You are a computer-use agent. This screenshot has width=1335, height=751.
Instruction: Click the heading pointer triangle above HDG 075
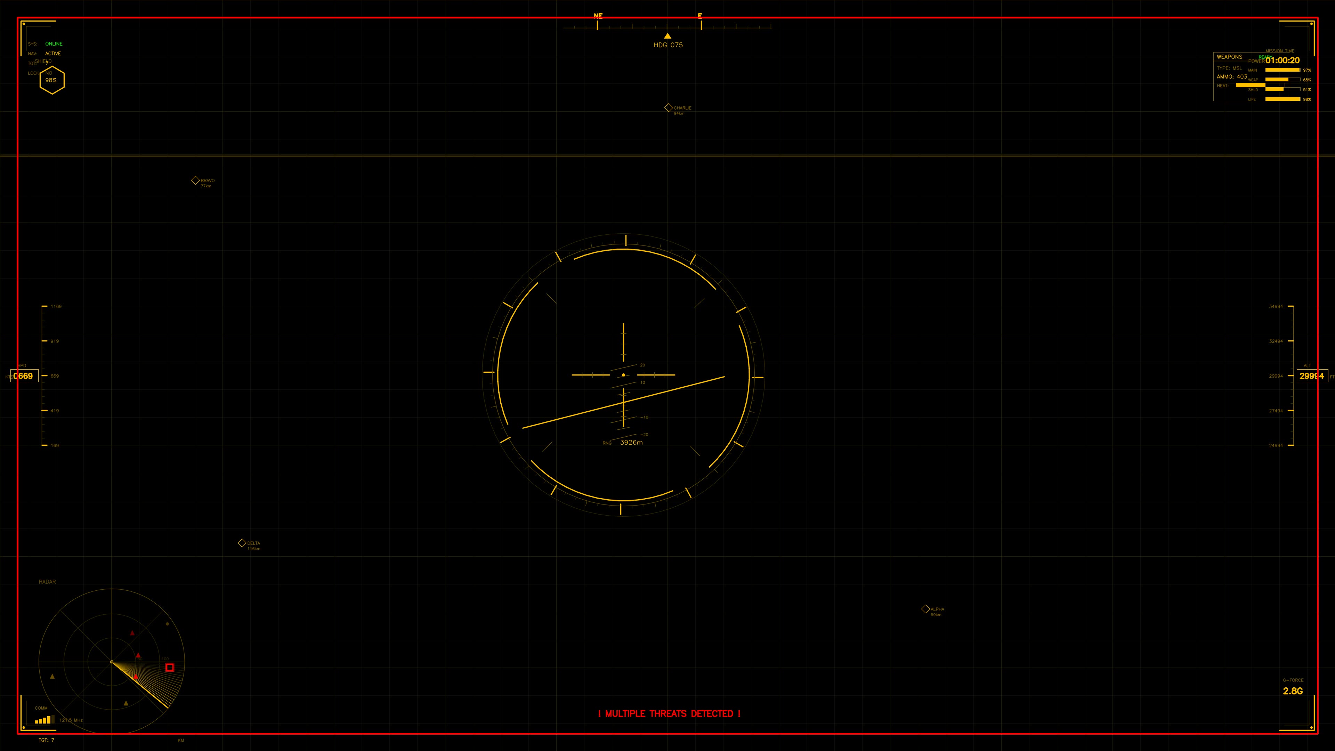pos(667,36)
